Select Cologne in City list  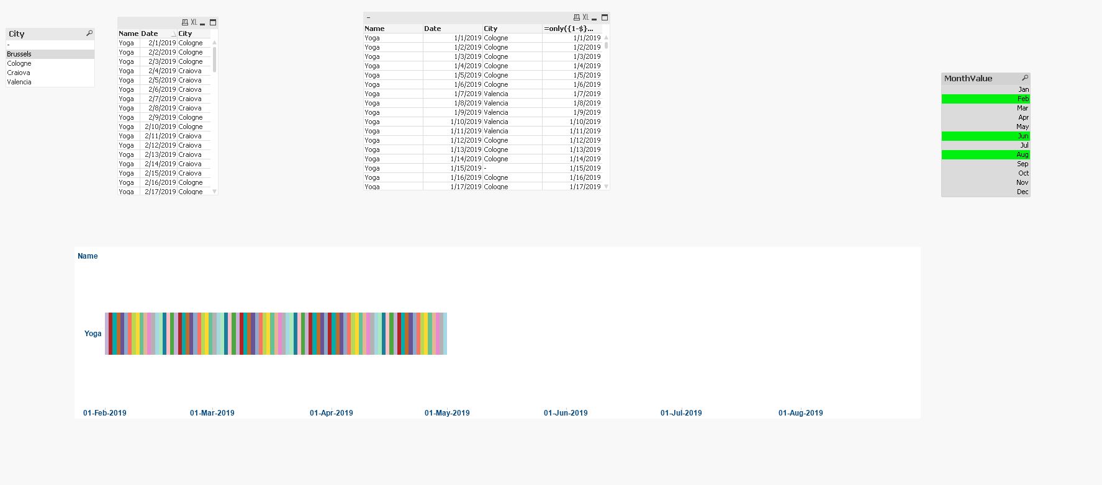[x=50, y=63]
